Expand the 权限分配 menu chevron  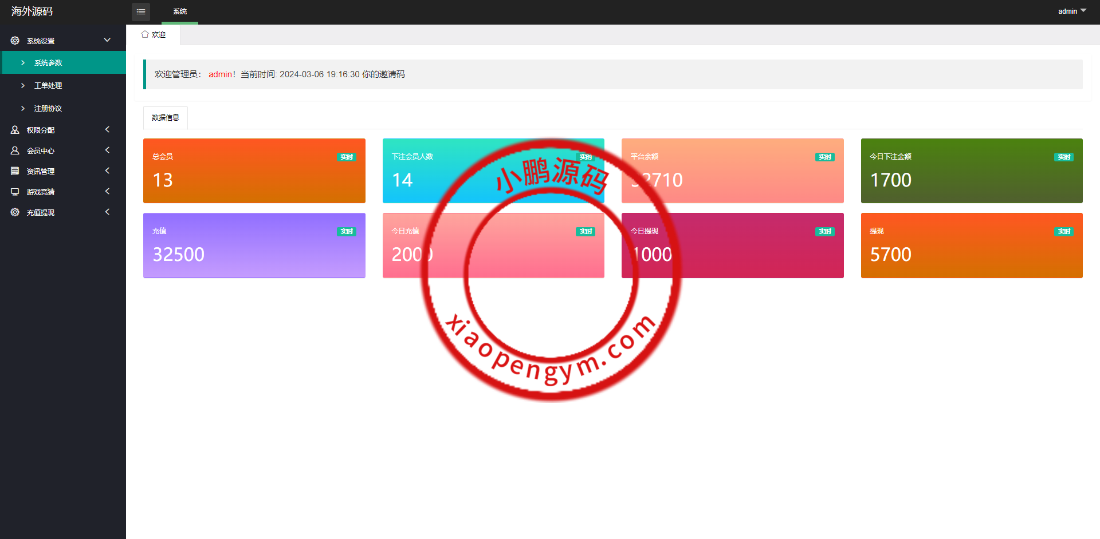tap(107, 129)
